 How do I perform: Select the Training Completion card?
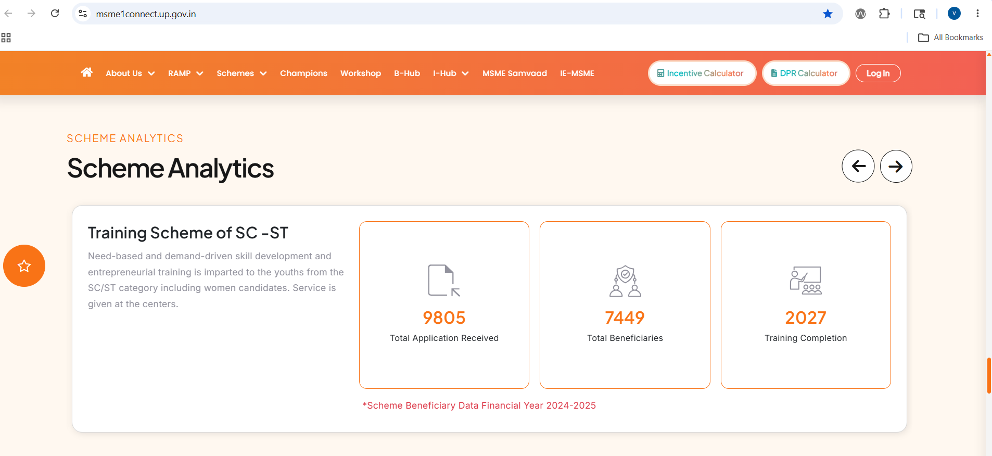[x=806, y=305]
